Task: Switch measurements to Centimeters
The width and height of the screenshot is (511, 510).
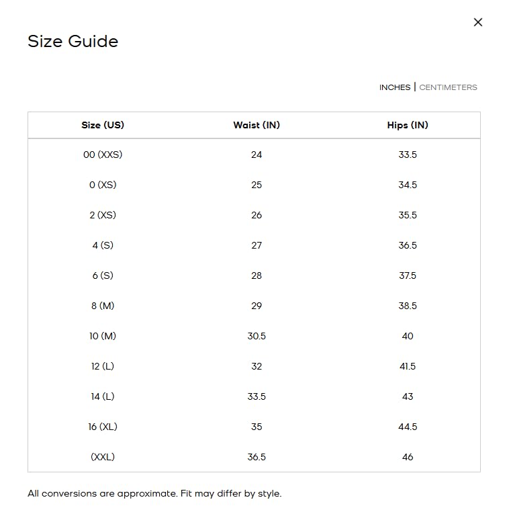Action: click(x=448, y=87)
